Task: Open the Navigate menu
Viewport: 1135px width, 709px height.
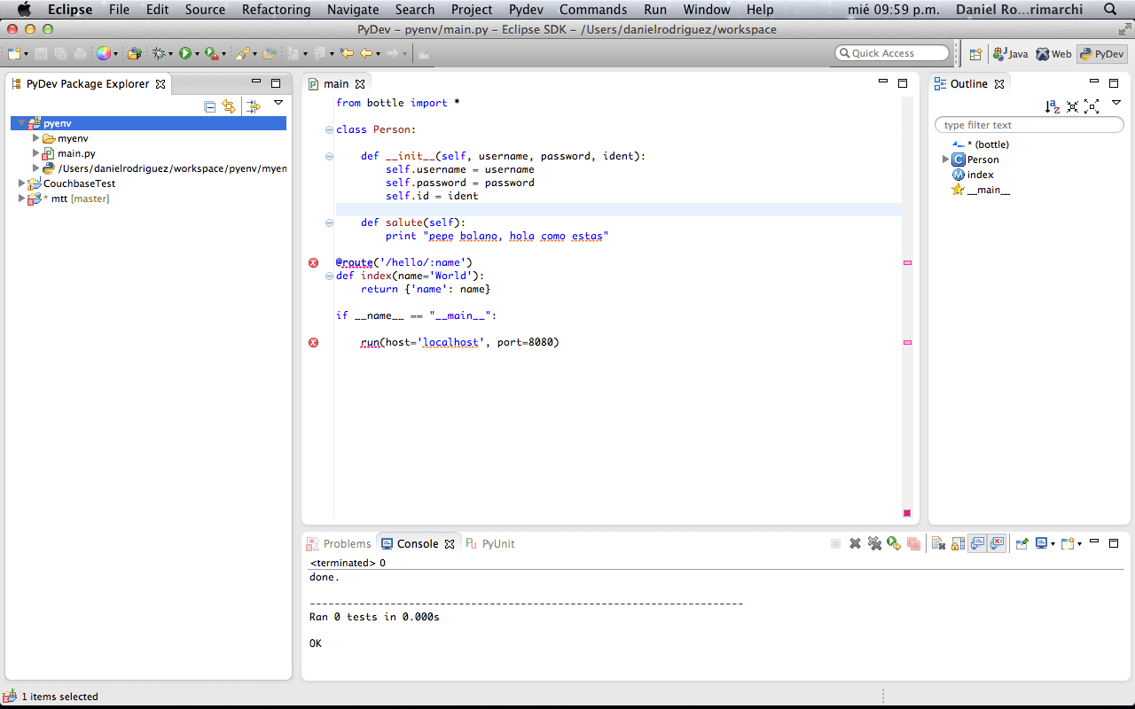Action: coord(353,10)
